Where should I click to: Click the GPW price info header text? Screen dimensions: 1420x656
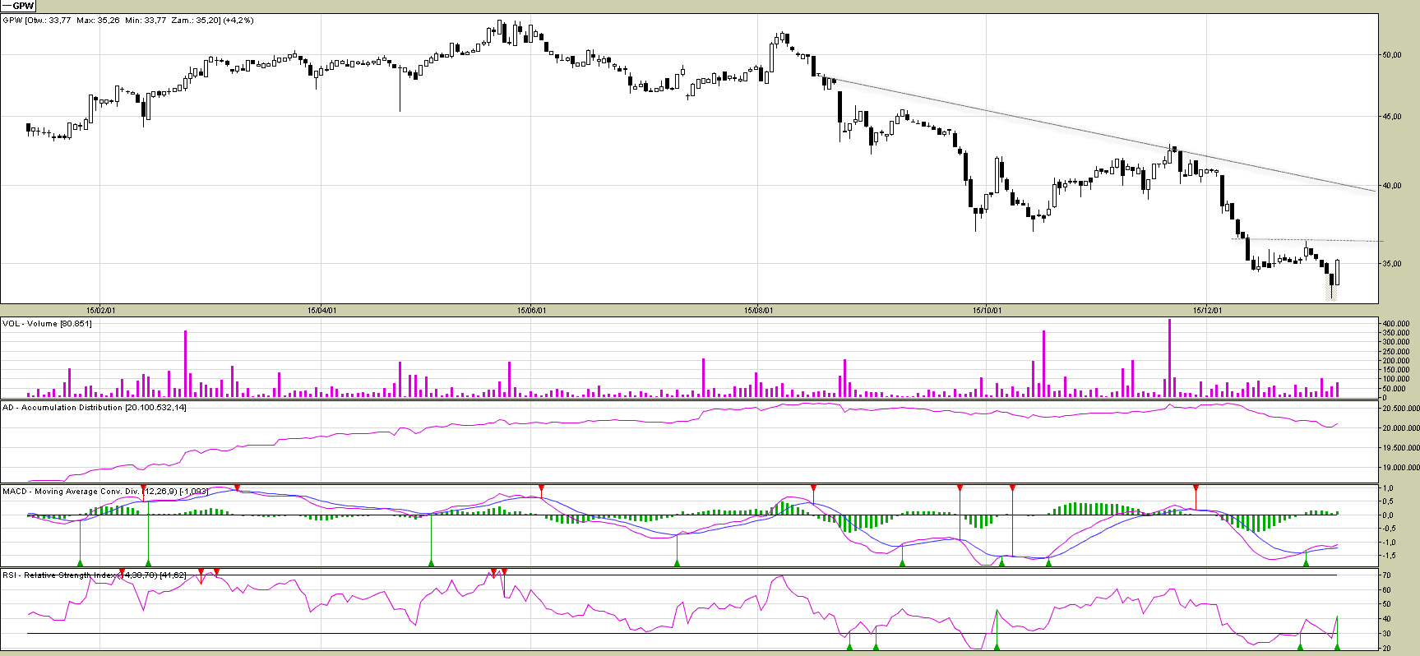[x=127, y=21]
